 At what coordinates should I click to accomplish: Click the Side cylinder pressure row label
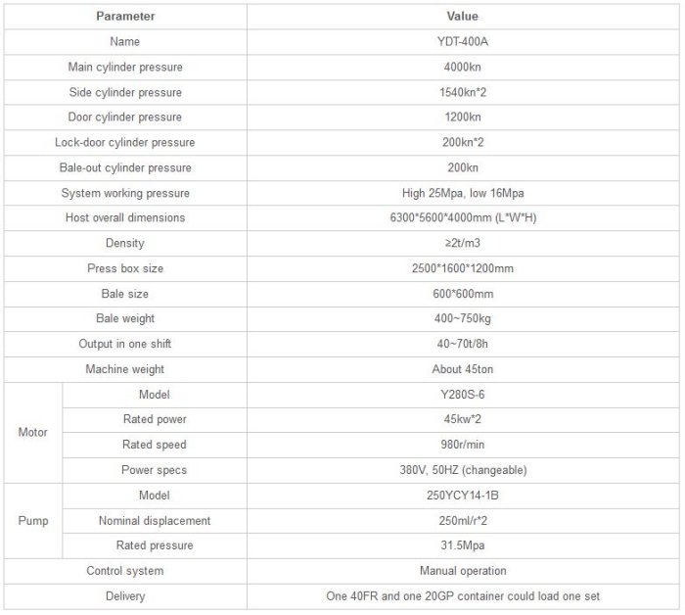coord(124,93)
